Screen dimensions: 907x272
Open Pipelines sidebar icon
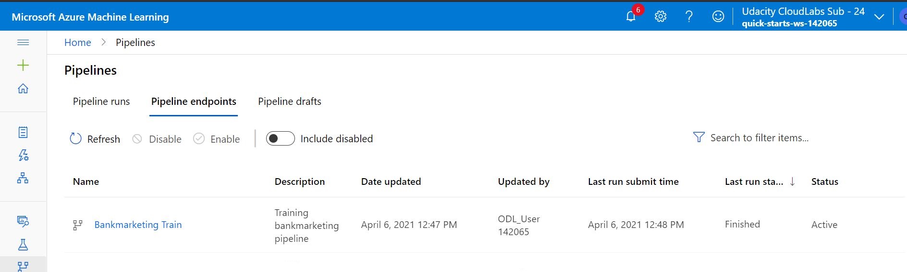click(23, 266)
